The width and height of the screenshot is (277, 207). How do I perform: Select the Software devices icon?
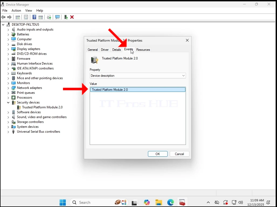pos(13,112)
